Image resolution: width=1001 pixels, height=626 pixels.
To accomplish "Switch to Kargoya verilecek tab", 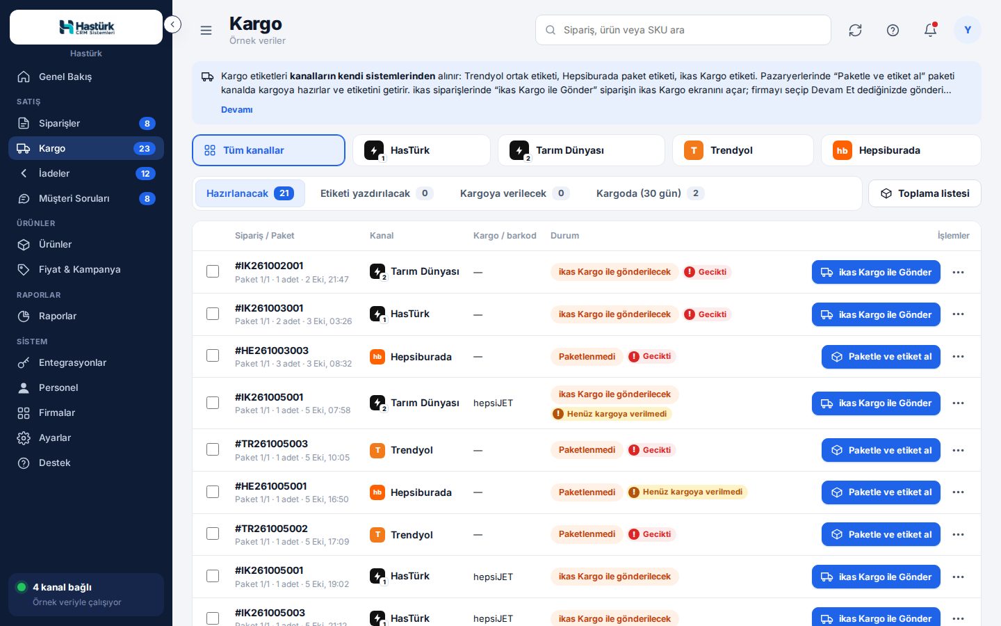I will [x=514, y=193].
